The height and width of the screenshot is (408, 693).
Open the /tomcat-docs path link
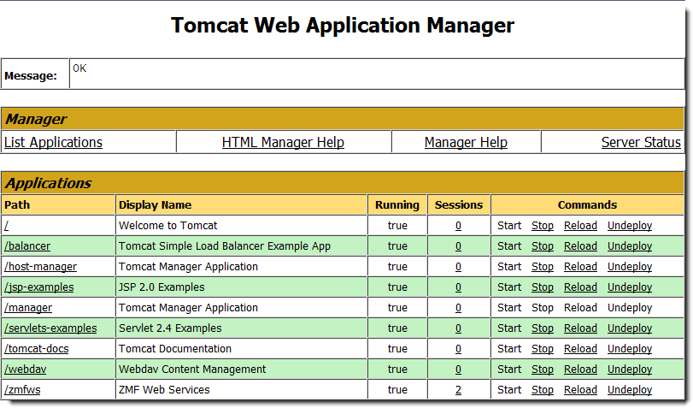(37, 349)
